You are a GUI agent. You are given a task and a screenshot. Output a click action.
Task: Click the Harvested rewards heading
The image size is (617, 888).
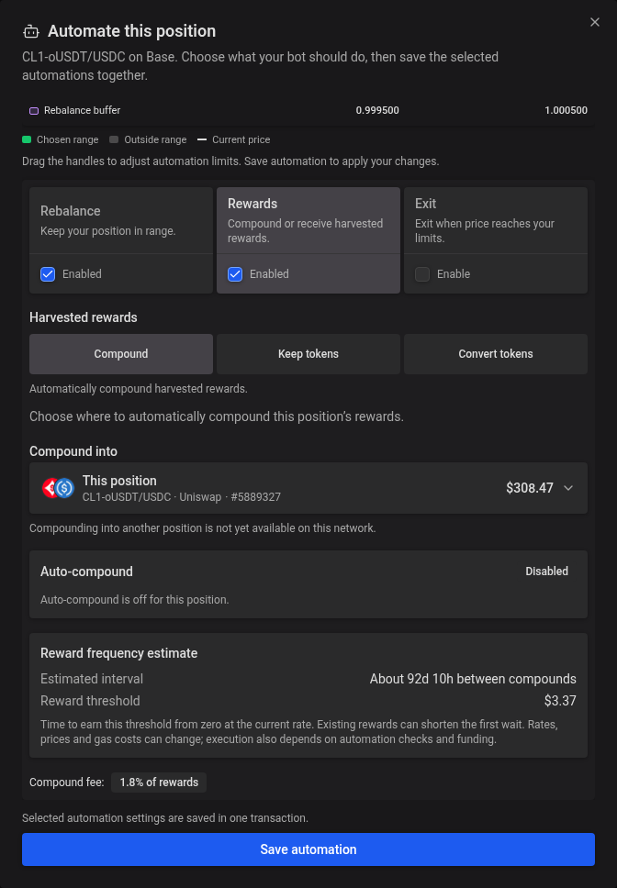point(84,317)
